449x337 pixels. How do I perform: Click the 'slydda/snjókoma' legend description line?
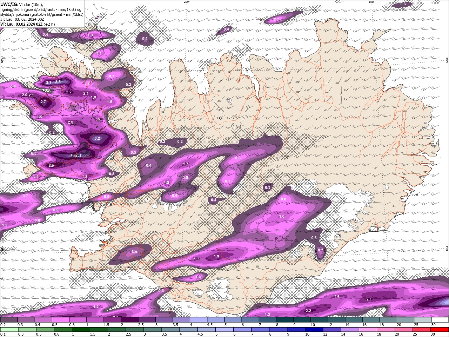coord(42,14)
